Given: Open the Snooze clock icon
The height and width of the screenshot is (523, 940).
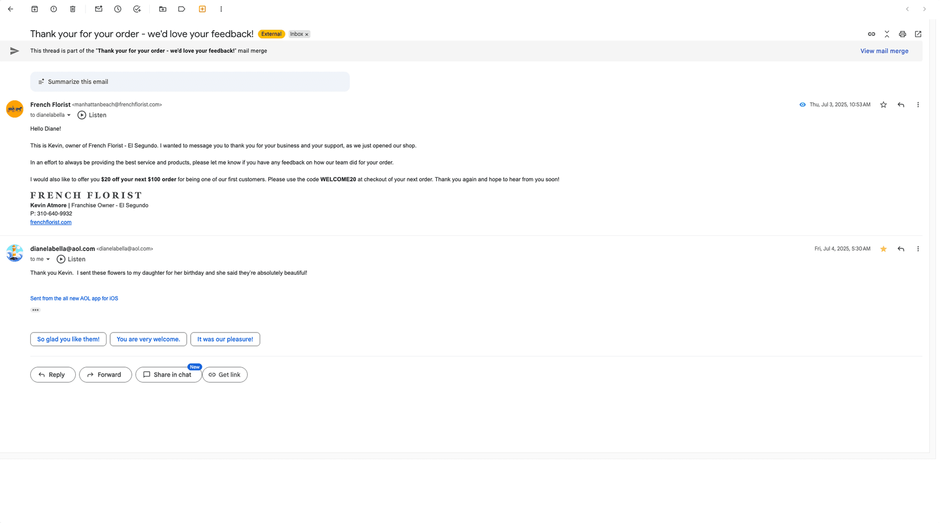Looking at the screenshot, I should [x=118, y=9].
